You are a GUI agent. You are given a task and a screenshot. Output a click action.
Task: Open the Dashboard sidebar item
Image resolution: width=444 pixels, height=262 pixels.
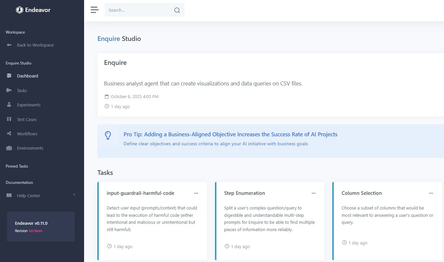point(27,76)
